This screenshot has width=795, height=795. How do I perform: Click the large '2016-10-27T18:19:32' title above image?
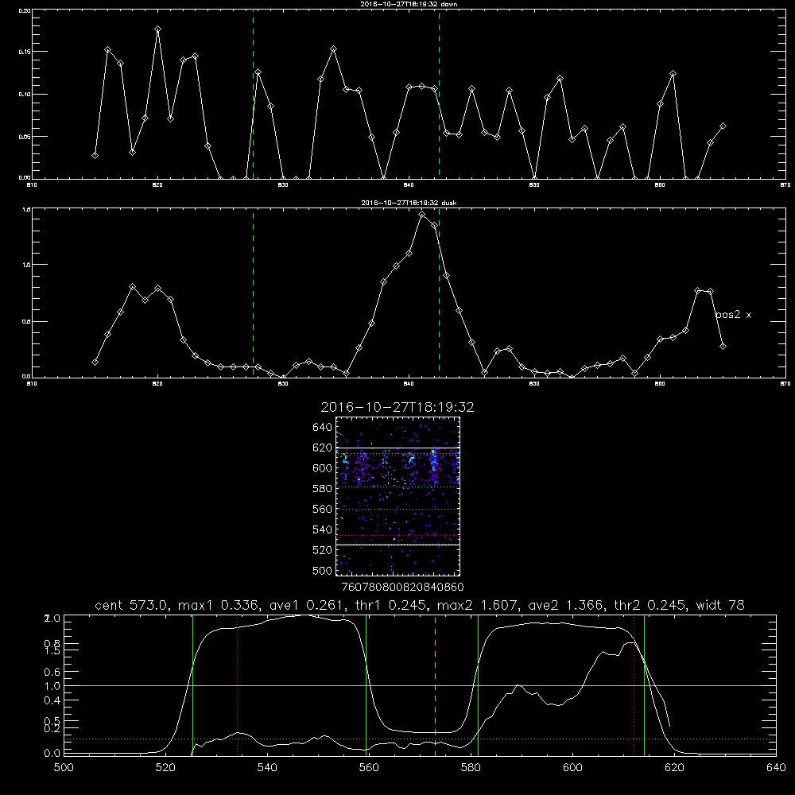[397, 407]
